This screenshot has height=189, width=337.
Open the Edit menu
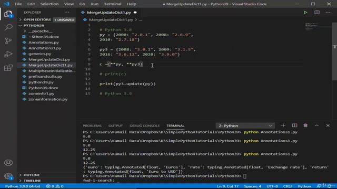pos(31,4)
